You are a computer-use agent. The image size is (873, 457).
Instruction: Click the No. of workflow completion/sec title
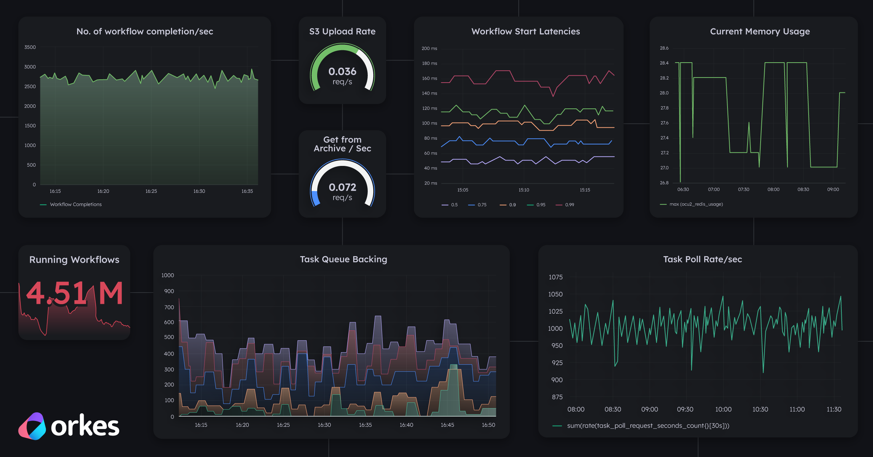pos(145,32)
